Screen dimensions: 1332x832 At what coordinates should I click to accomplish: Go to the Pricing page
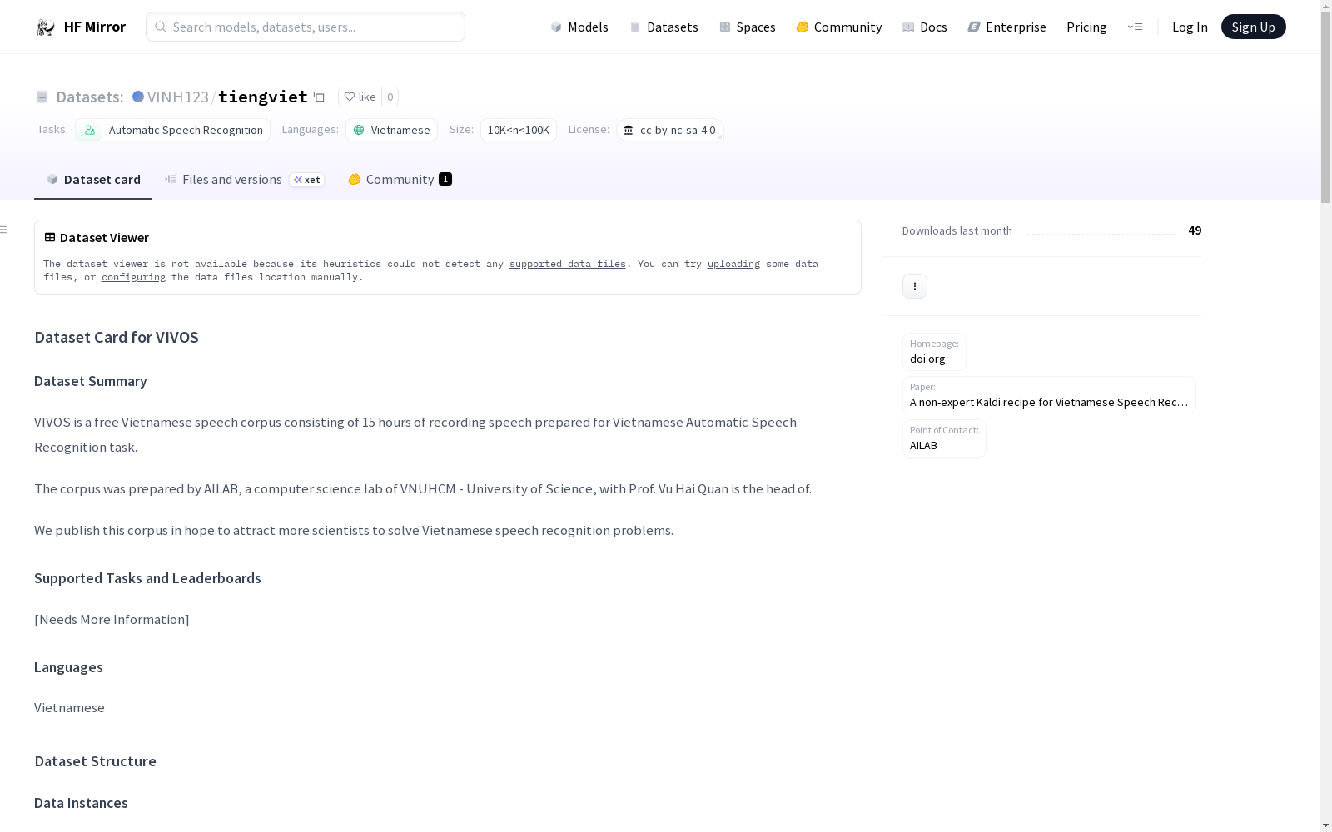click(x=1086, y=27)
